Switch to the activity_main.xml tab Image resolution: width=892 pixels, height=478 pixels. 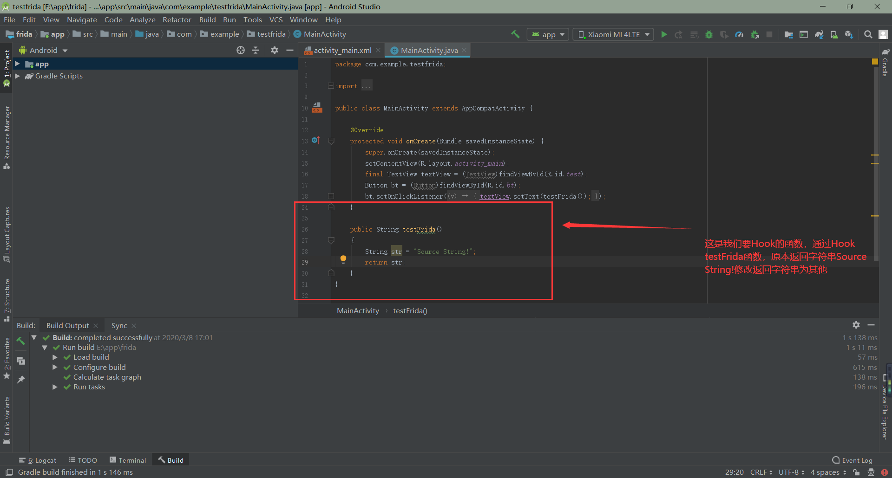pyautogui.click(x=342, y=50)
